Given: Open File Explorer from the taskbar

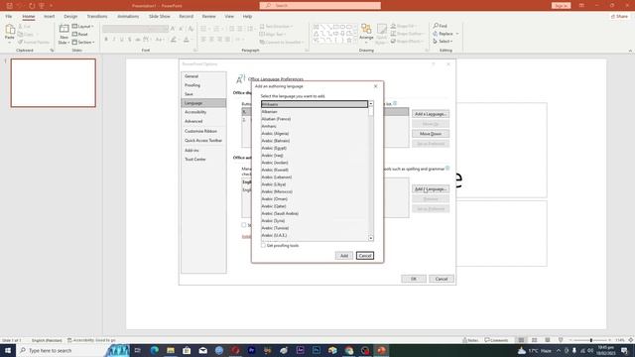Looking at the screenshot, I should click(171, 350).
